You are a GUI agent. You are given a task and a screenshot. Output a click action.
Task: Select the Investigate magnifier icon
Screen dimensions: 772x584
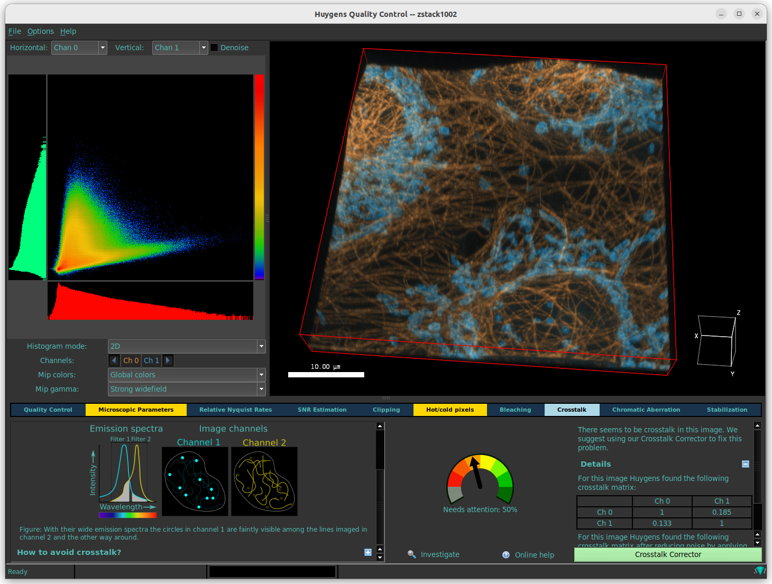(412, 554)
